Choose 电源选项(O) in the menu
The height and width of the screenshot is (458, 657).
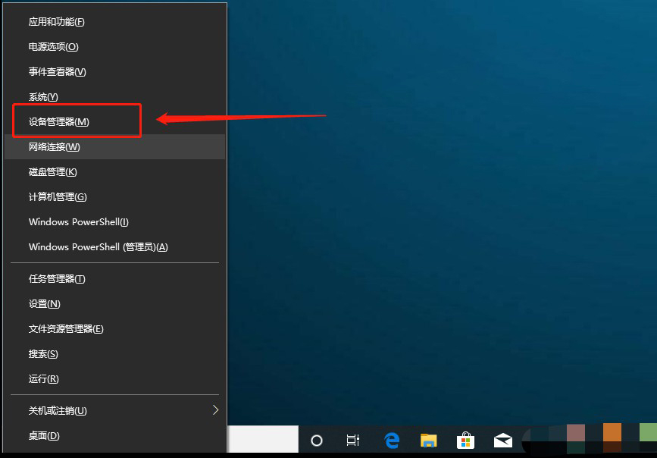54,47
